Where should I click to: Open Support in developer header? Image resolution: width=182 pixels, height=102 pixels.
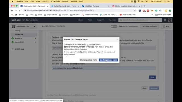100,20
